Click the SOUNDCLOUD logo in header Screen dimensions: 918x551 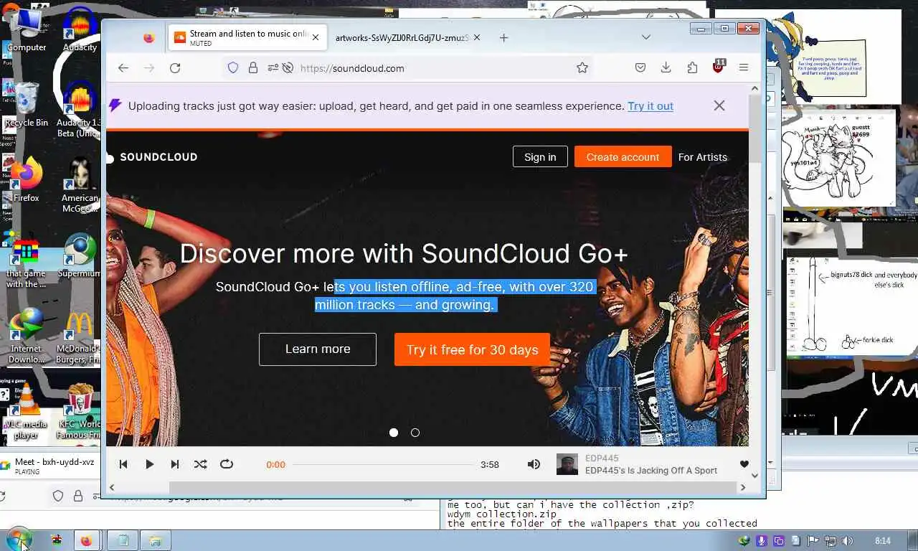click(x=152, y=157)
